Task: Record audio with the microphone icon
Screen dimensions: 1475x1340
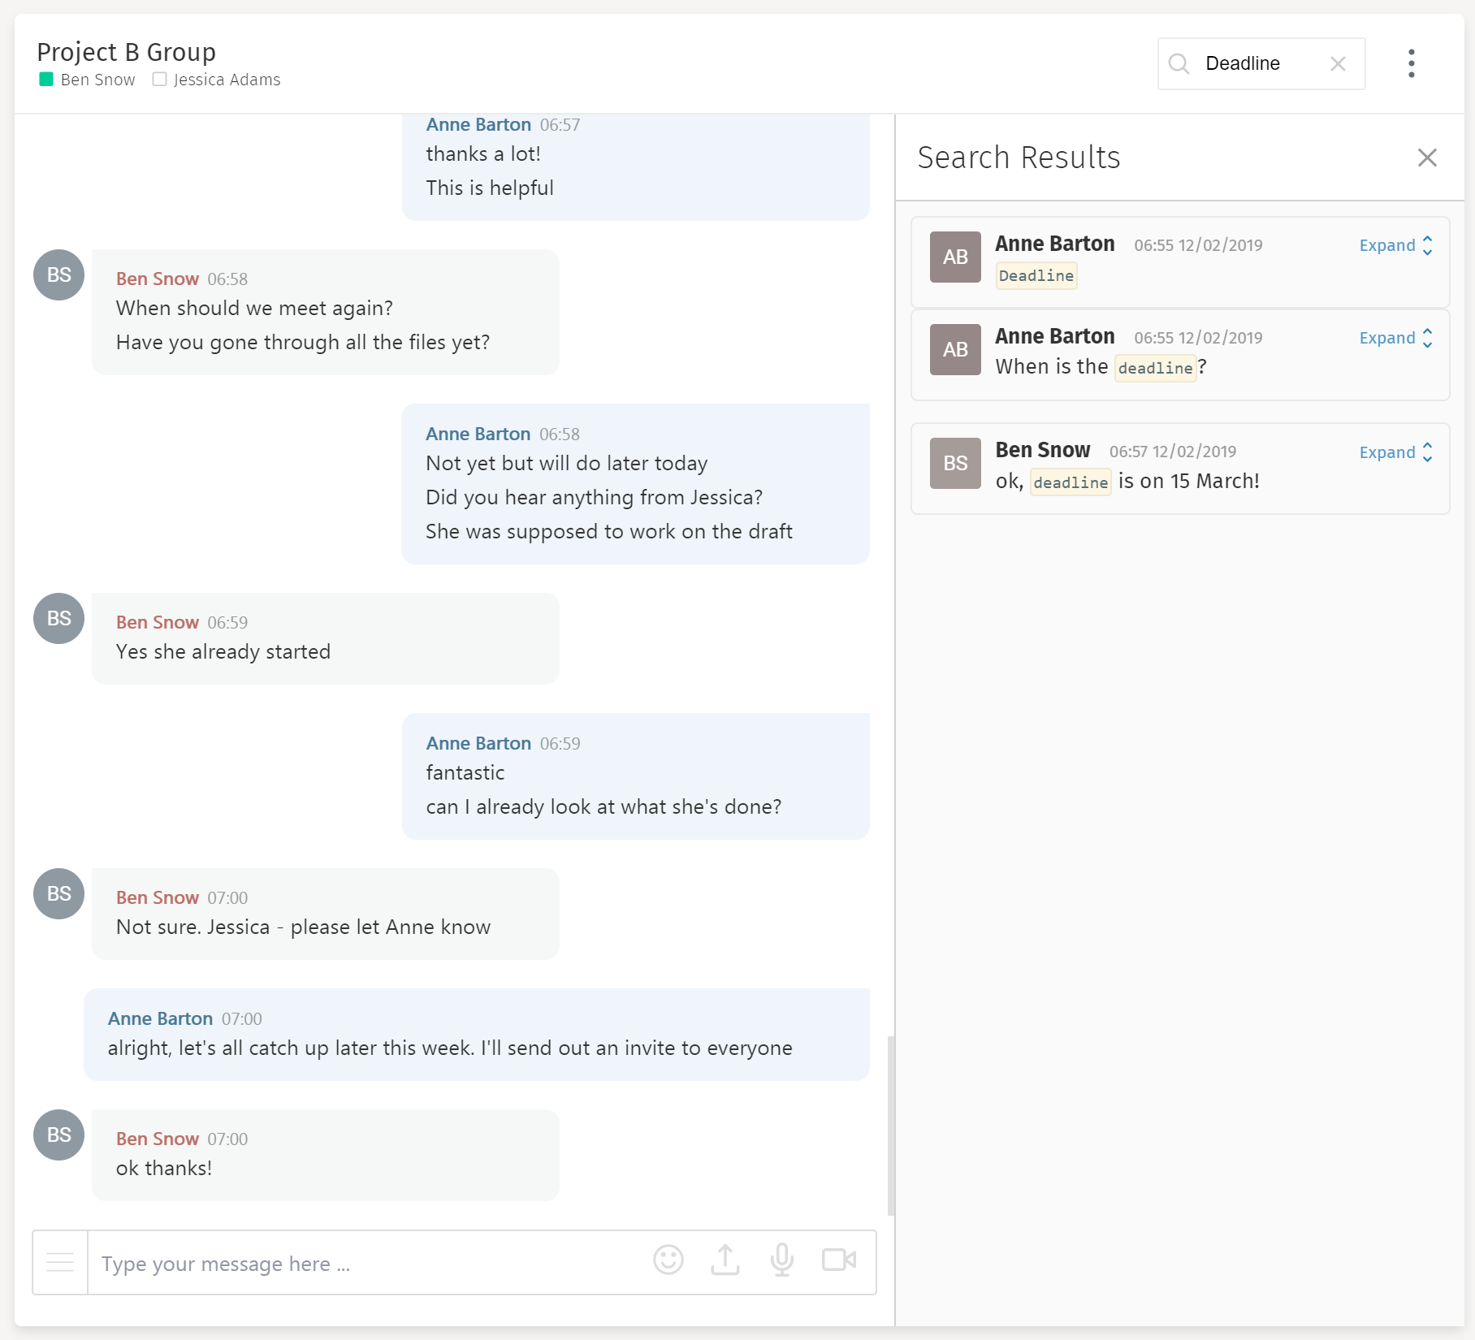Action: (x=782, y=1260)
